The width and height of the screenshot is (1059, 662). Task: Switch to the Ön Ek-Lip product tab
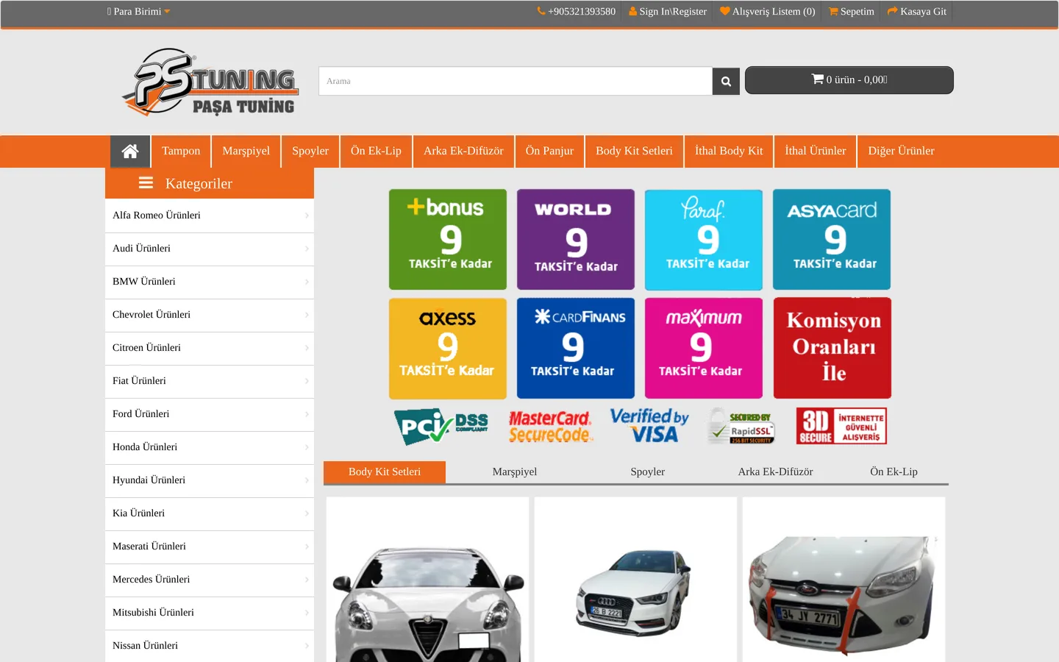click(x=894, y=472)
